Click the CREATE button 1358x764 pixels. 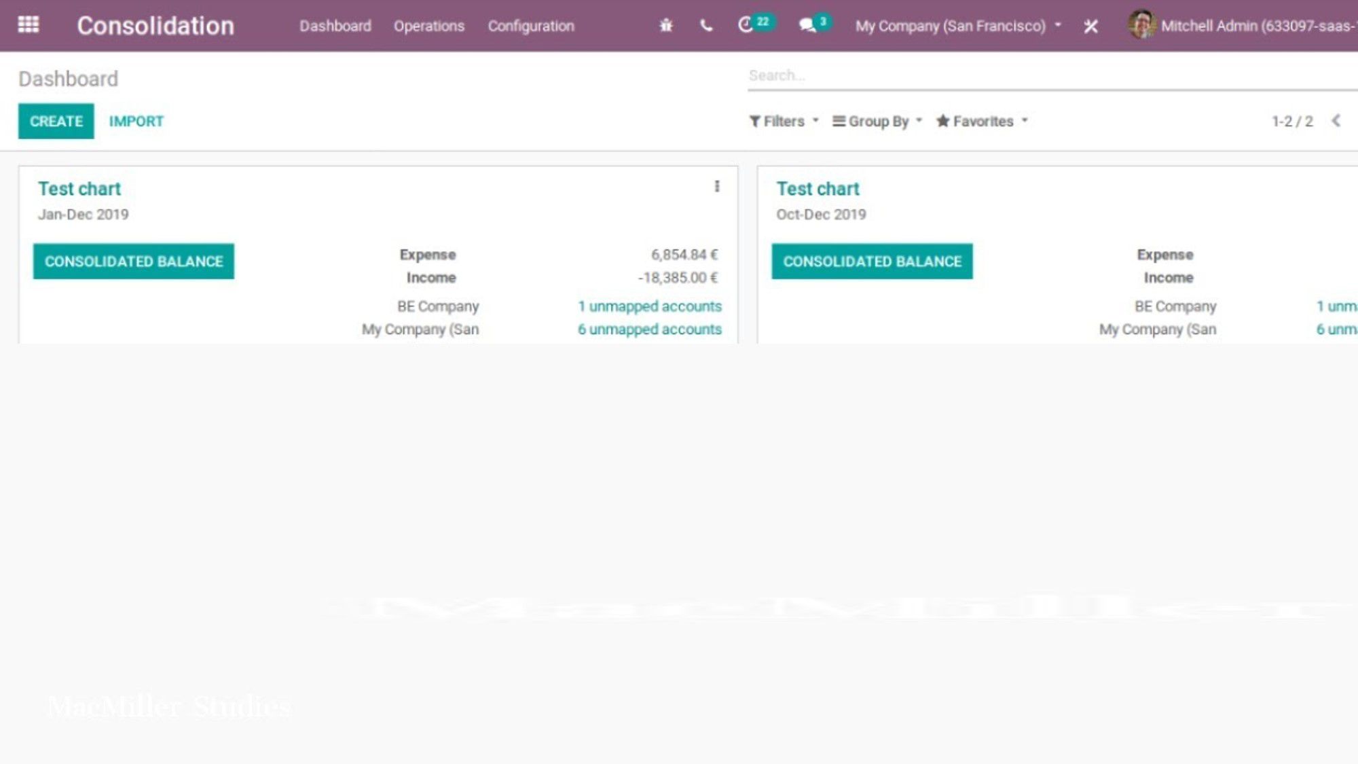point(56,121)
